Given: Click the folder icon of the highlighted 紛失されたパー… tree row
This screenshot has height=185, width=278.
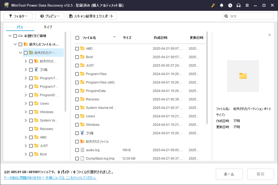Looking at the screenshot, I should [31, 53].
